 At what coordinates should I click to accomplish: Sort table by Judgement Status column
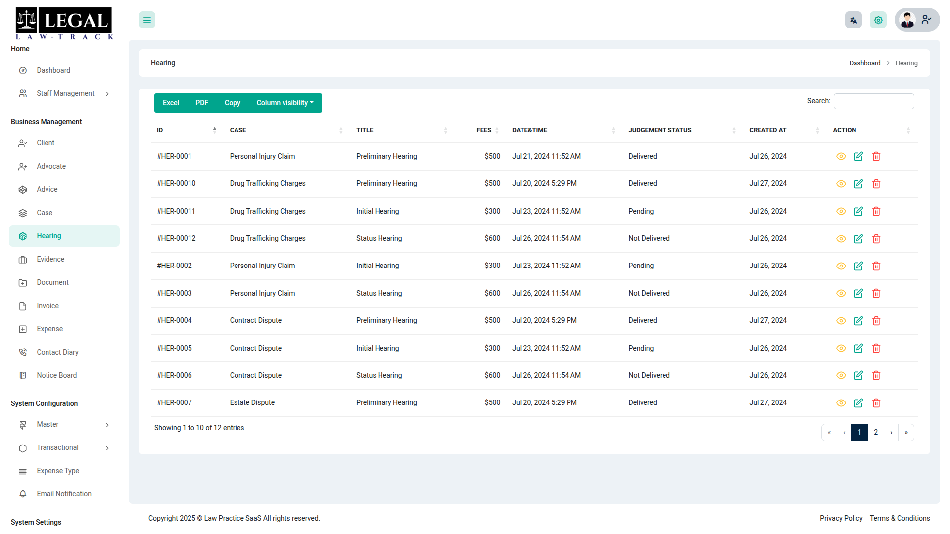click(x=683, y=130)
